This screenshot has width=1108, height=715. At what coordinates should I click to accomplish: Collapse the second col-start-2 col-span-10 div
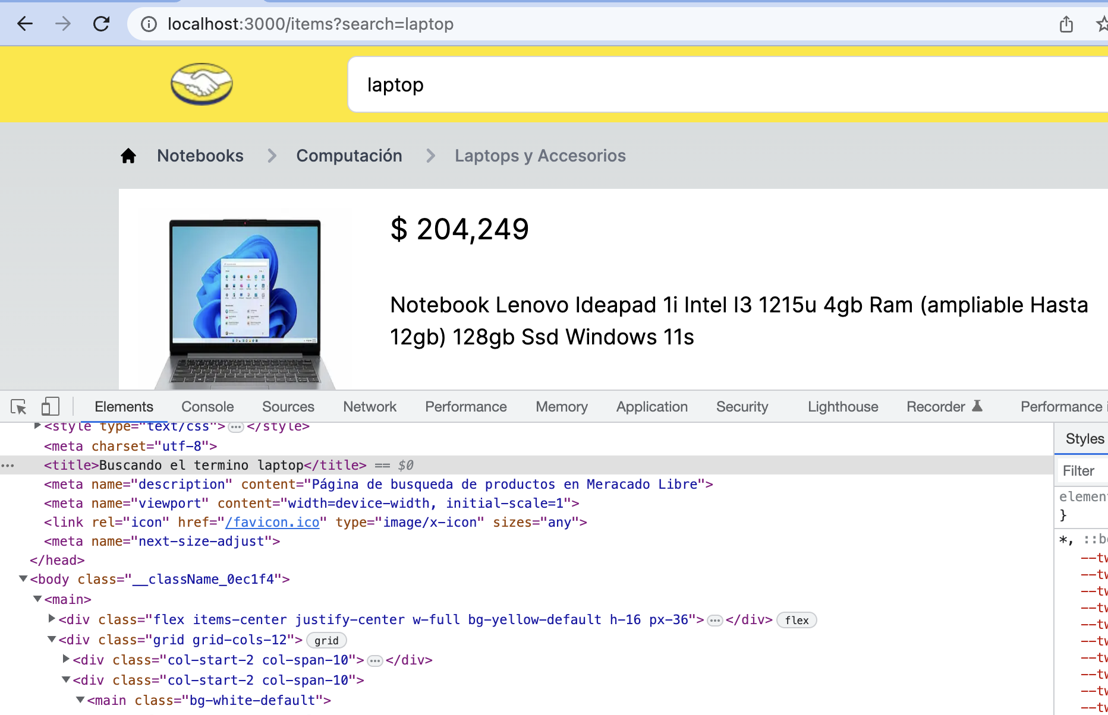click(66, 680)
